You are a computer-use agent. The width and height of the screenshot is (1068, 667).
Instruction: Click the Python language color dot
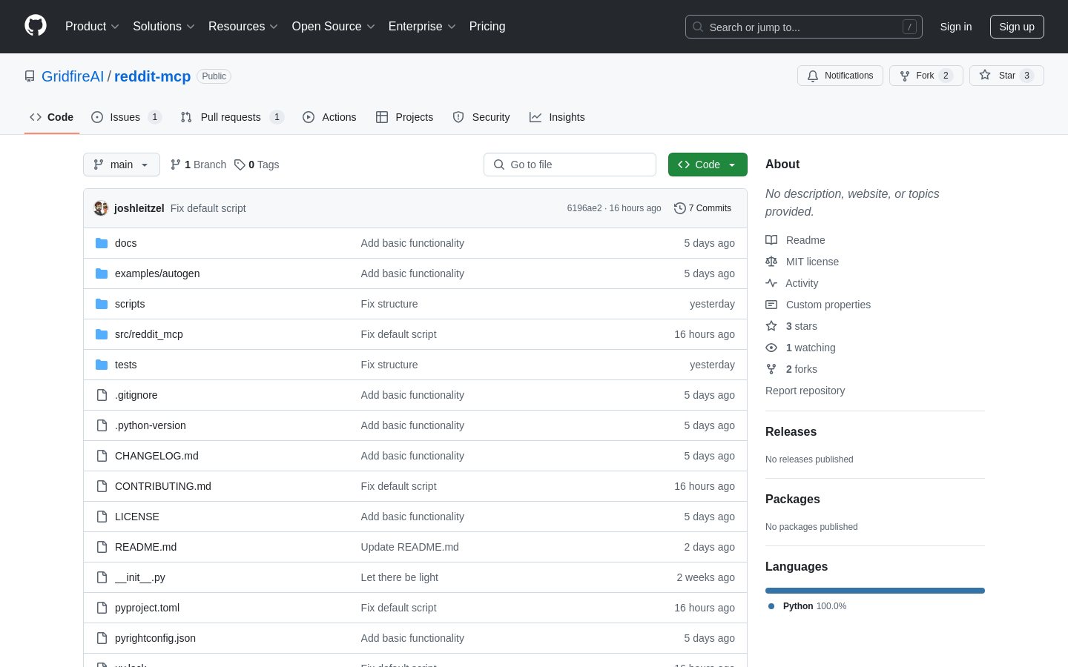[x=771, y=606]
